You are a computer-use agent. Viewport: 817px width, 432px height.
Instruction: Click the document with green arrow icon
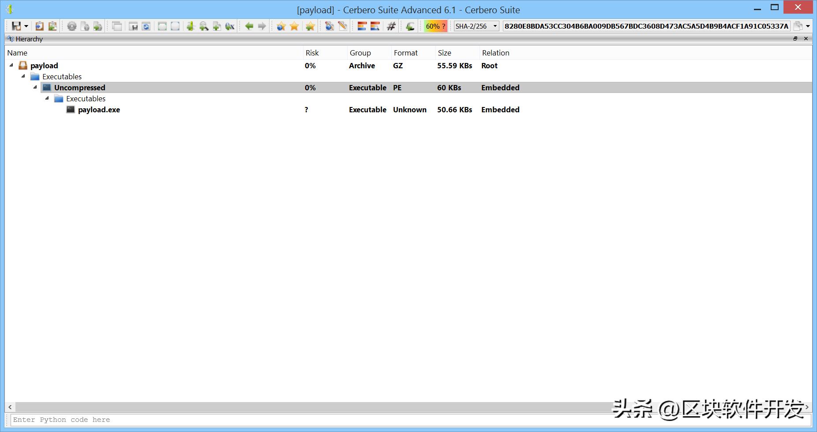click(x=97, y=26)
